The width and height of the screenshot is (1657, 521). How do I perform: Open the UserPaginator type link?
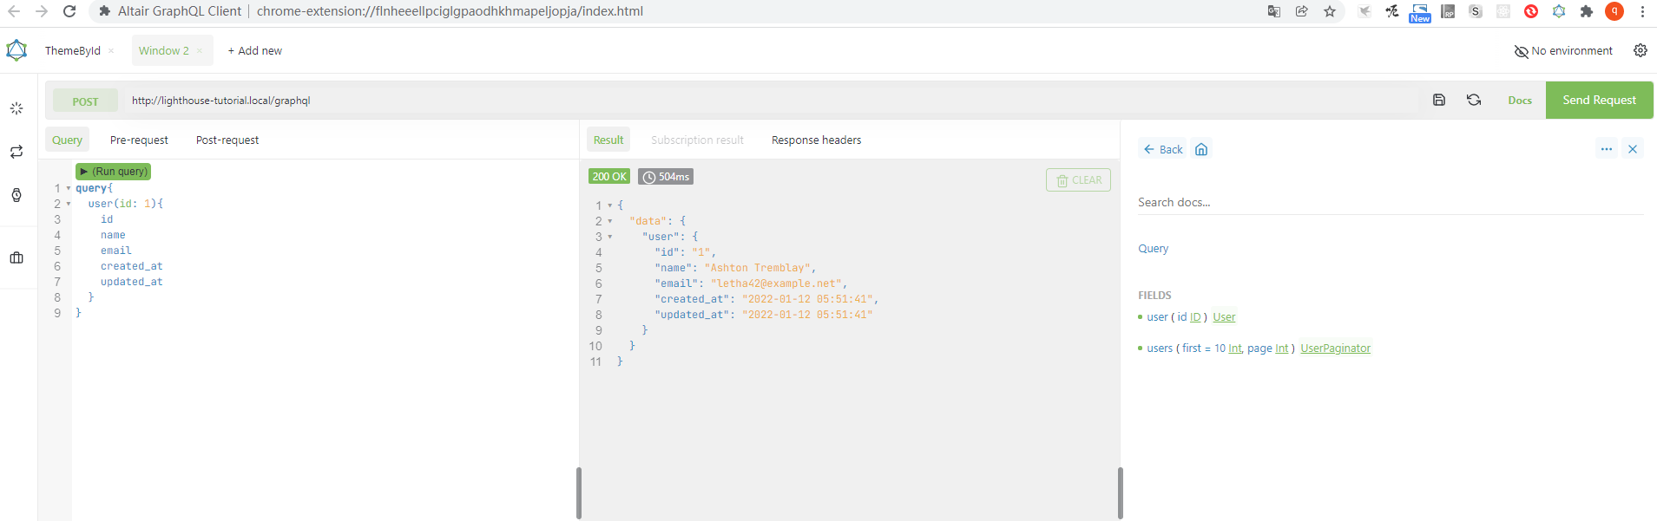coord(1335,348)
